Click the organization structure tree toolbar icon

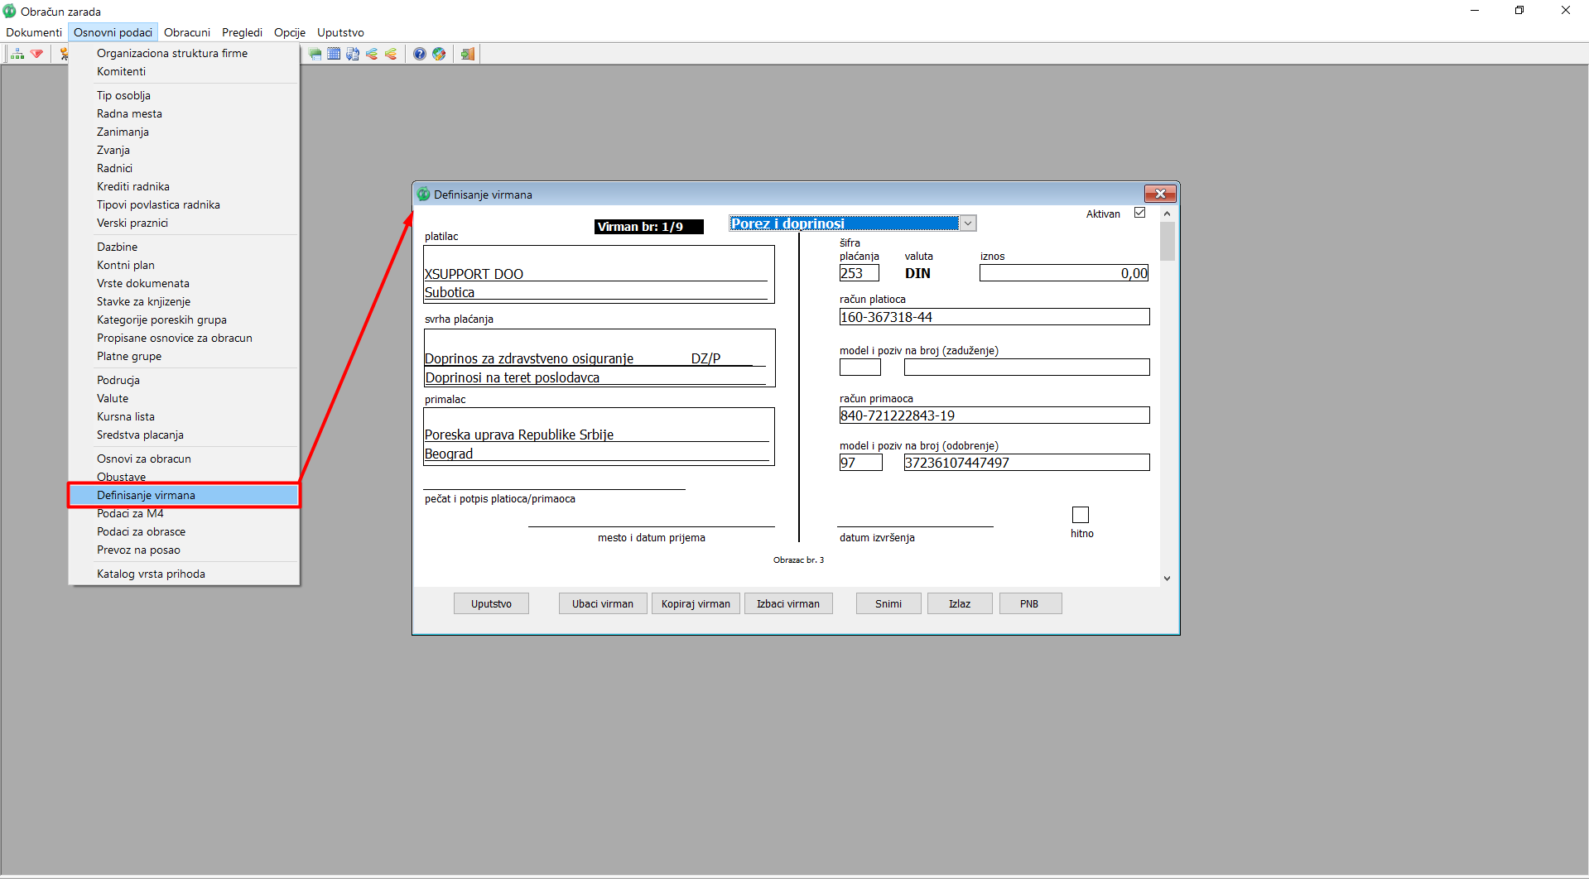click(17, 54)
